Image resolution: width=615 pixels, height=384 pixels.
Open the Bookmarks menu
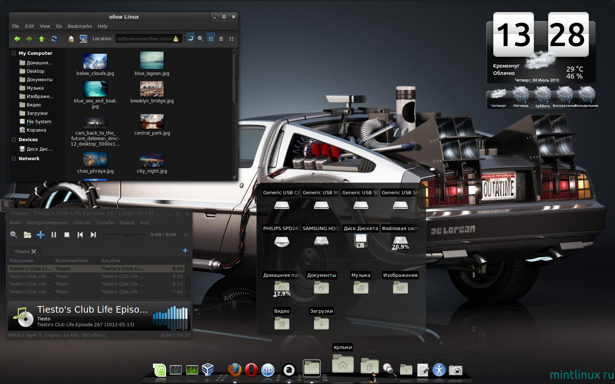[x=80, y=26]
